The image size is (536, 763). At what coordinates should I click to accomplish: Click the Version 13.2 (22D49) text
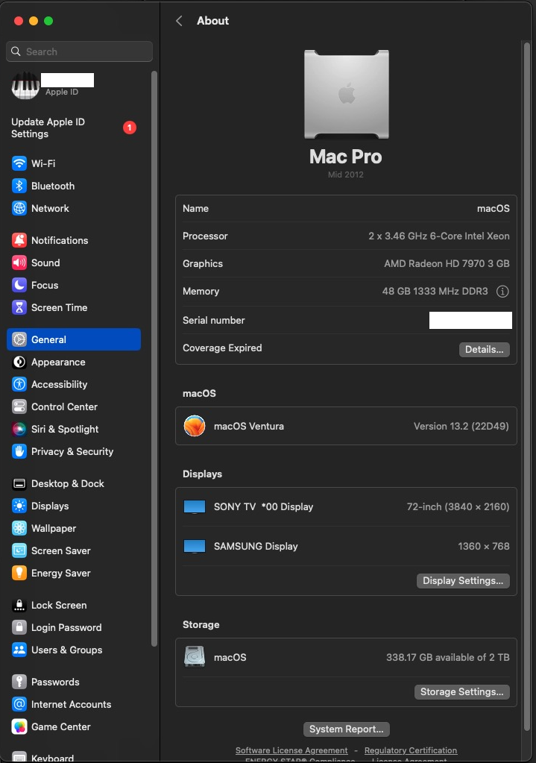[x=461, y=427]
